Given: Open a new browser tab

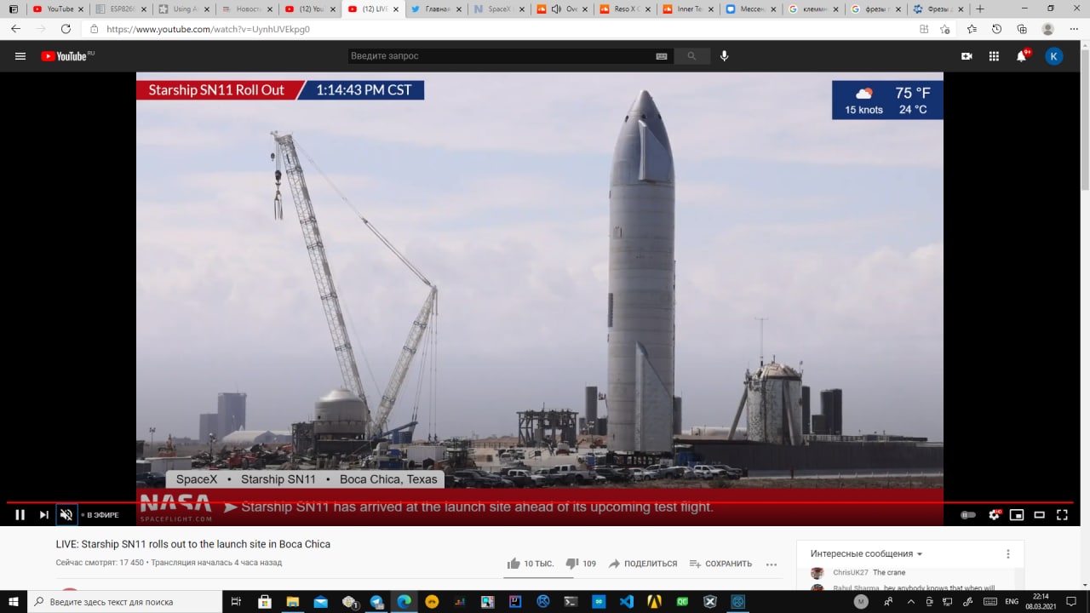Looking at the screenshot, I should coord(980,9).
